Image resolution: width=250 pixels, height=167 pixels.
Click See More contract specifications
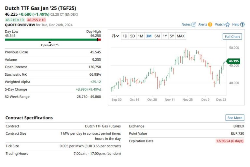pyautogui.click(x=235, y=118)
